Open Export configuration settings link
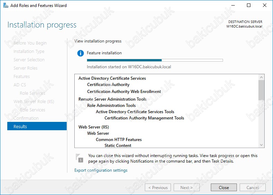Viewport: 273px width, 195px height. click(101, 170)
